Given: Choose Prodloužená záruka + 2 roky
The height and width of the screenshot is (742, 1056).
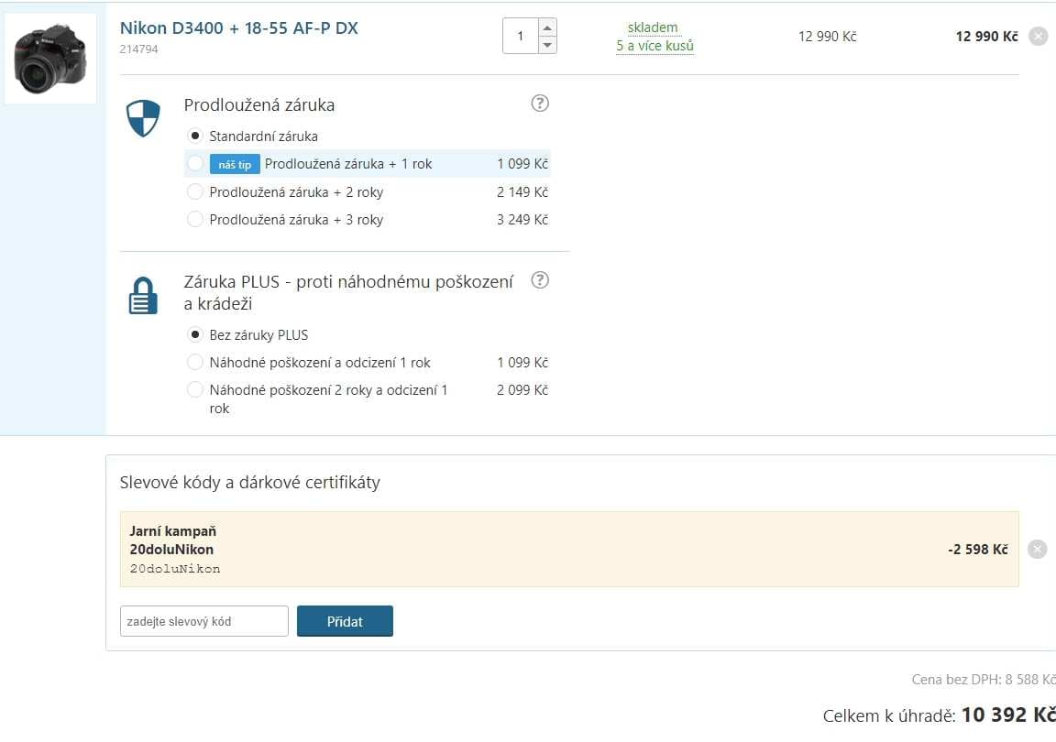Looking at the screenshot, I should point(194,191).
